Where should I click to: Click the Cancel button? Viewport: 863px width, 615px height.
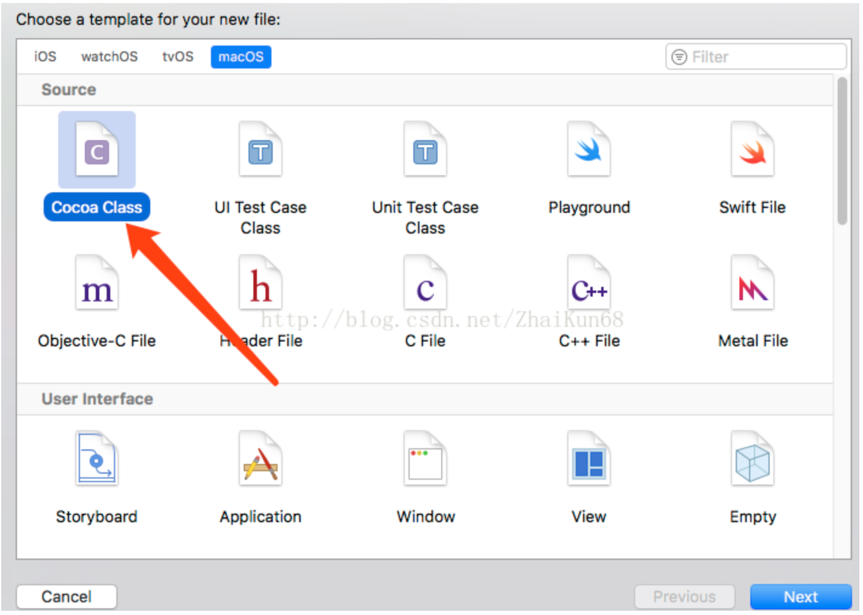click(x=67, y=597)
